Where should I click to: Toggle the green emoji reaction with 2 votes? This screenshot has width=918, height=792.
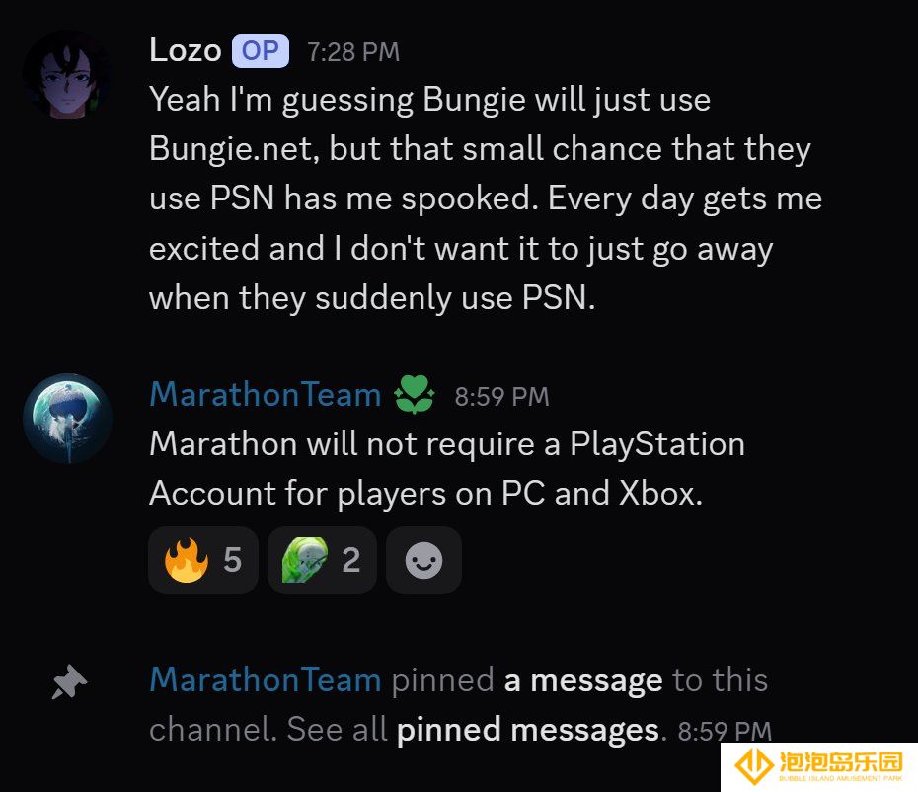(x=322, y=560)
